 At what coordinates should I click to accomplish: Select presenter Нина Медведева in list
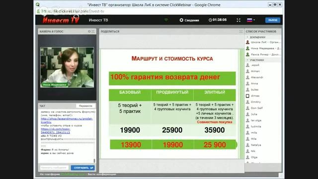(263, 48)
